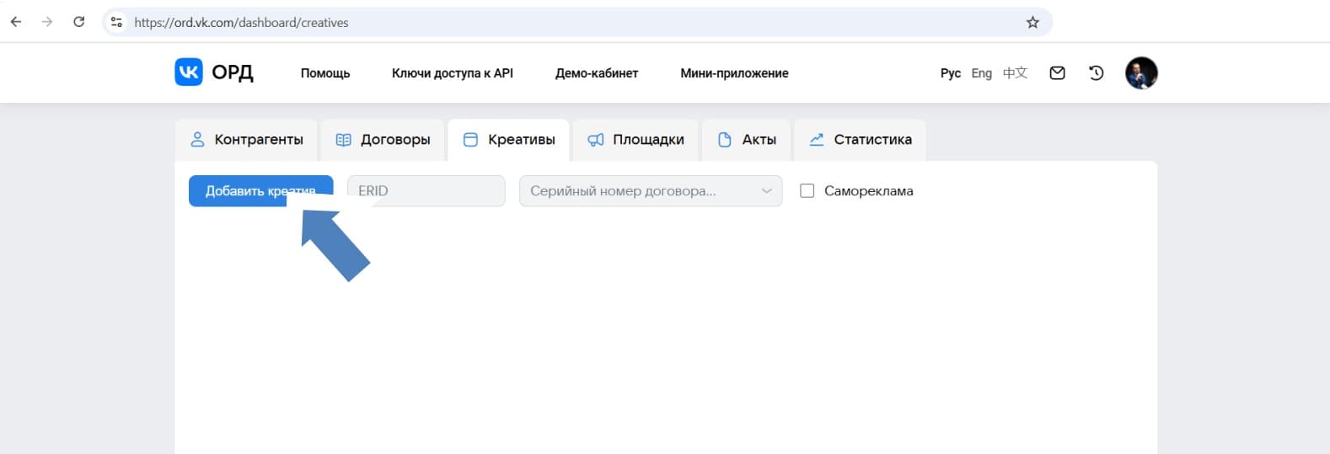This screenshot has width=1330, height=454.
Task: Reload the page in browser
Action: [78, 22]
